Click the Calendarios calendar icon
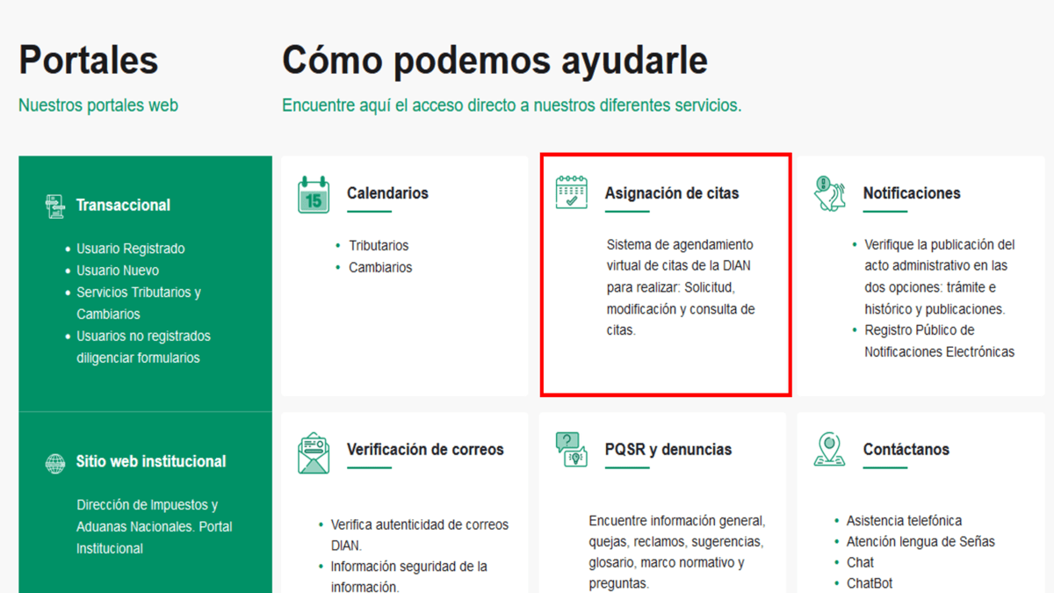This screenshot has width=1054, height=593. [314, 195]
